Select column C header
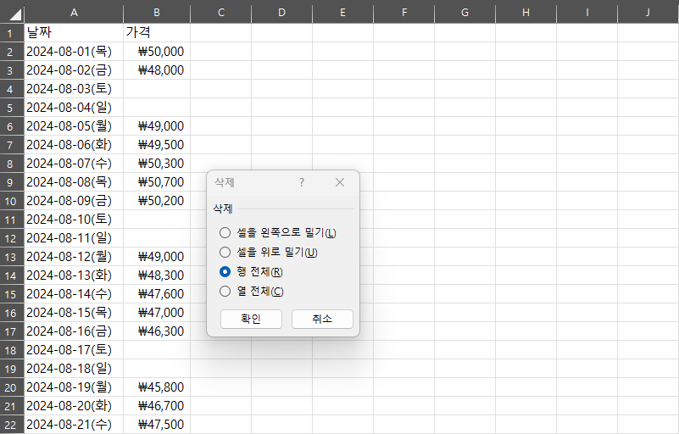This screenshot has width=679, height=434. [221, 13]
